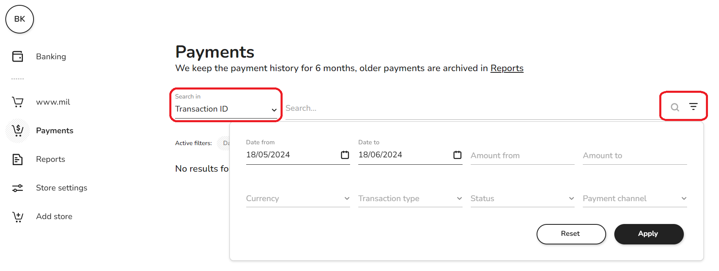Expand the Currency dropdown
719x271 pixels.
click(298, 199)
